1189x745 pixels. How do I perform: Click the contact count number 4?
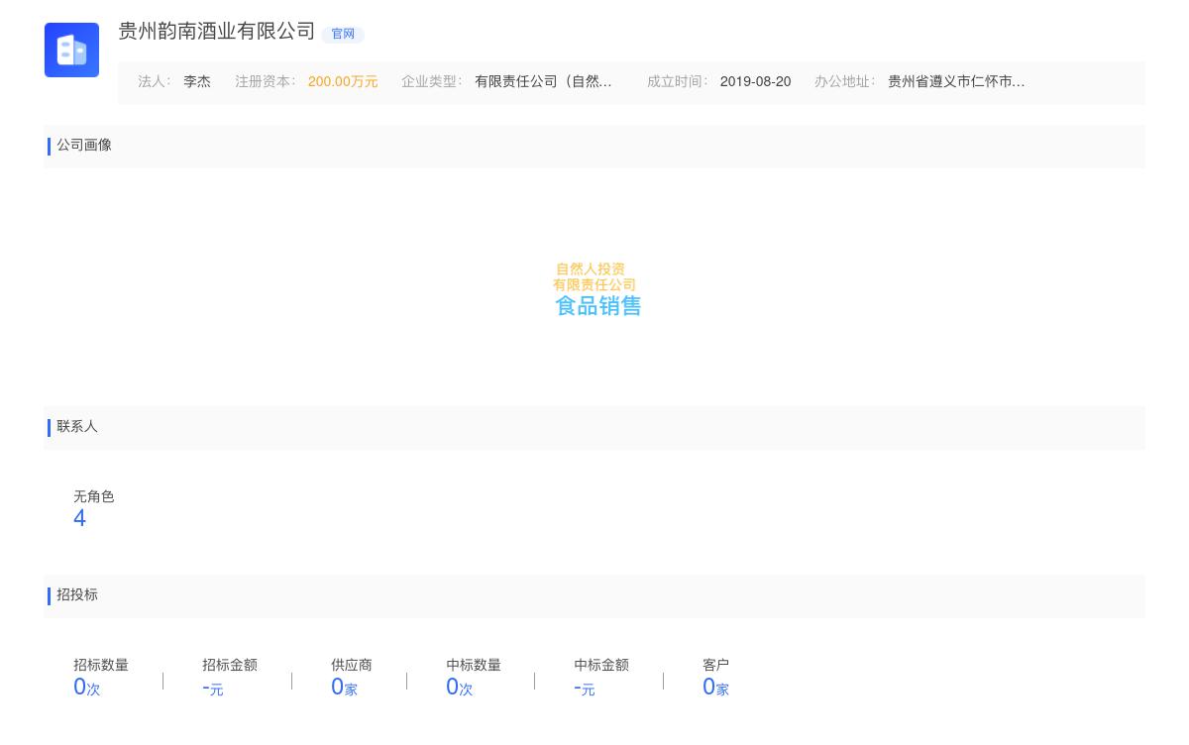coord(80,518)
